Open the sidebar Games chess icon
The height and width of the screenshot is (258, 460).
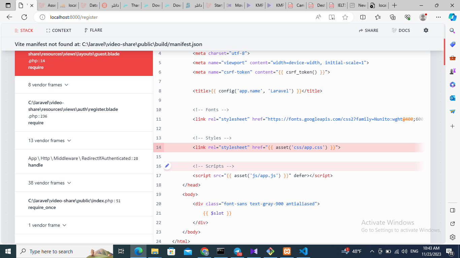[x=453, y=71]
